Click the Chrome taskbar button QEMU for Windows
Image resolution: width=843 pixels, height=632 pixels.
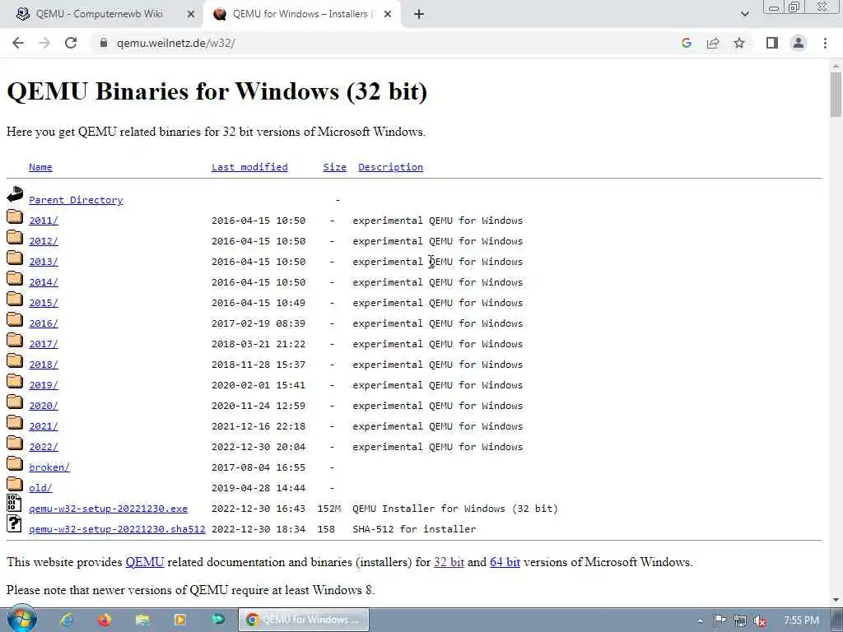[x=304, y=620]
